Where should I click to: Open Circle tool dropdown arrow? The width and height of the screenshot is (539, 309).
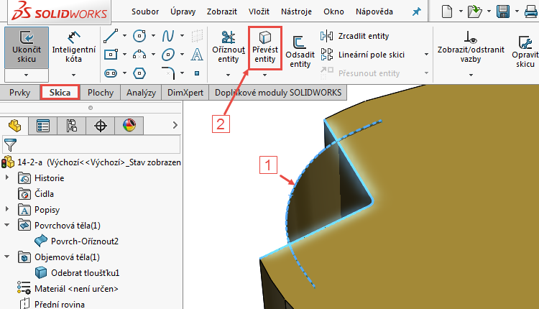point(153,36)
